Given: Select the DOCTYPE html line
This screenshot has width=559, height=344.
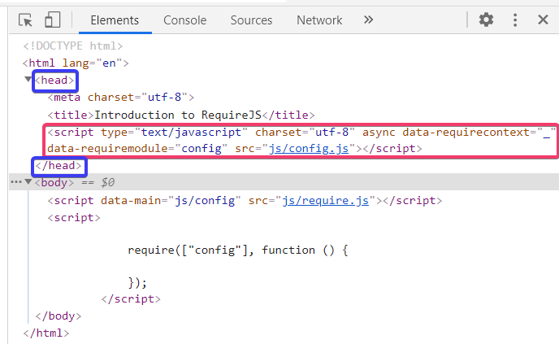Looking at the screenshot, I should coord(73,46).
